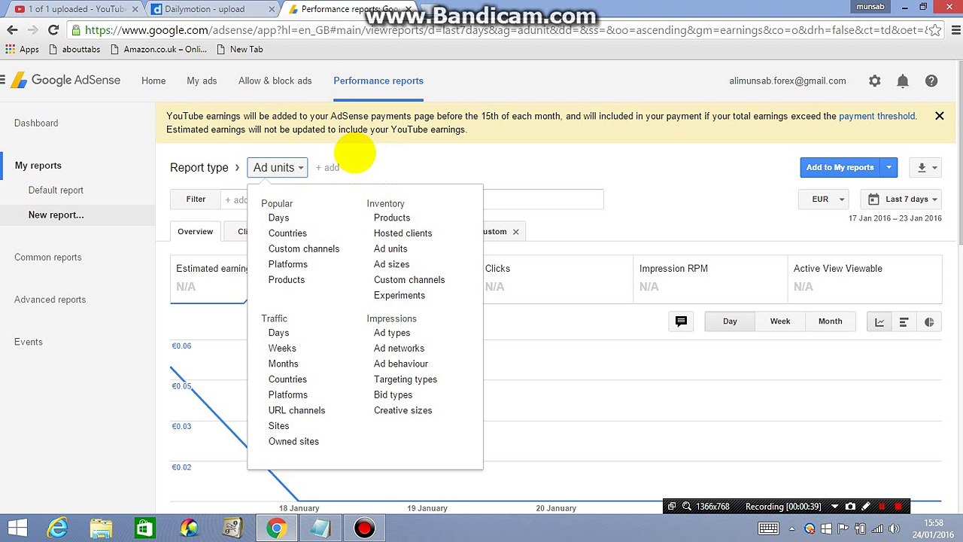963x542 pixels.
Task: Open the payment threshold link
Action: 877,116
